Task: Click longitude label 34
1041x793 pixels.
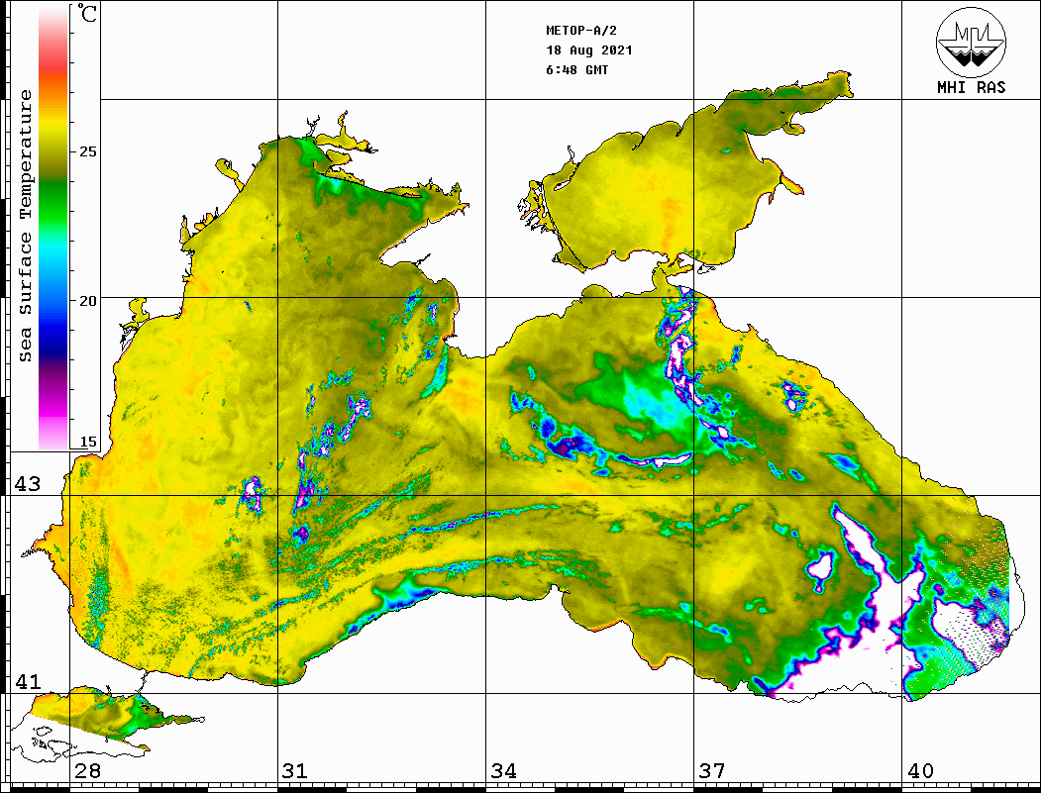Action: (504, 770)
